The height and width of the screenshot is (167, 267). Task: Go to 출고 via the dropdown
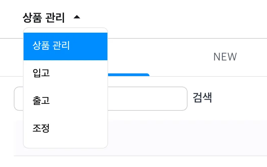pyautogui.click(x=41, y=100)
